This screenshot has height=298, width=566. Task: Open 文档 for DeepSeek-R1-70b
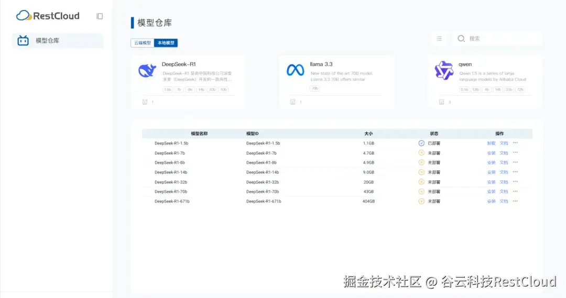504,192
